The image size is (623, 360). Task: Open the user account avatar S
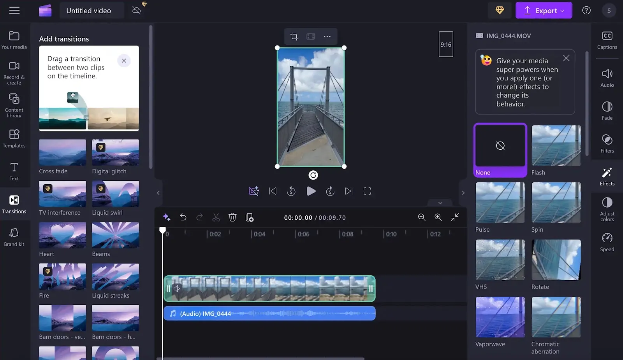609,10
